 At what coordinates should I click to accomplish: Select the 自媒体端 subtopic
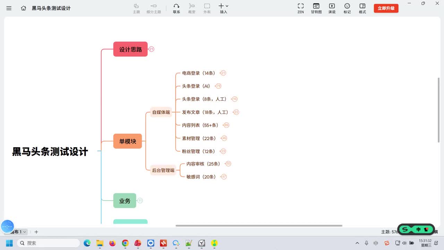161,112
